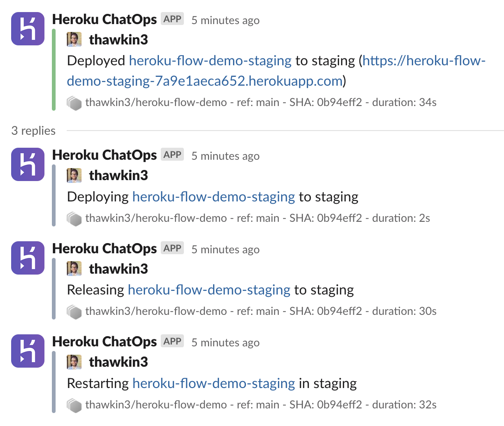Click the APP badge next to Heroku ChatOps
504x426 pixels.
click(172, 18)
